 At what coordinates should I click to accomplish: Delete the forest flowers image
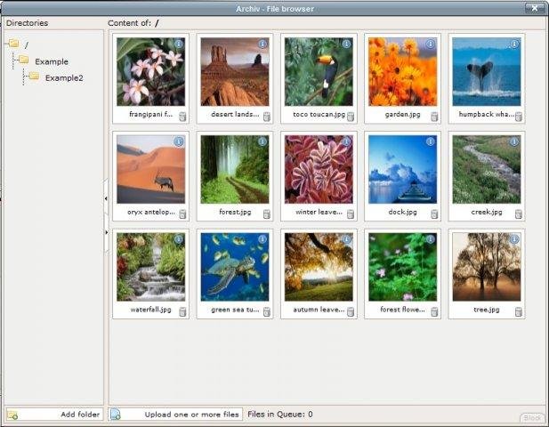pyautogui.click(x=434, y=312)
